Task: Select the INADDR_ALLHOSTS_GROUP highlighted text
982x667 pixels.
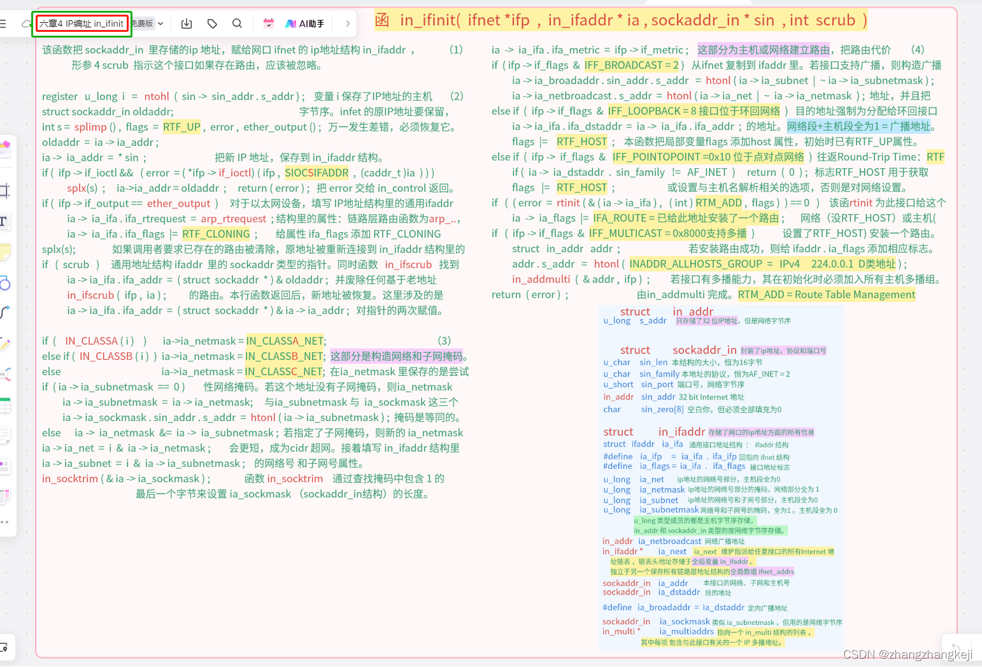Action: click(x=763, y=264)
